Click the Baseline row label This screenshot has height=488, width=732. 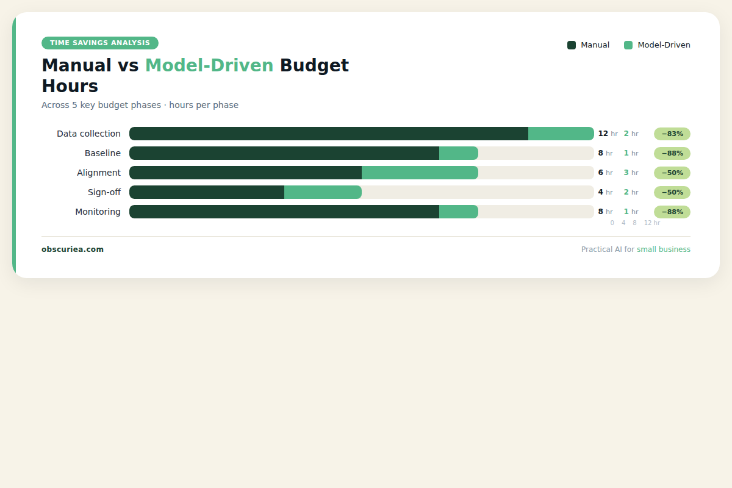coord(102,153)
